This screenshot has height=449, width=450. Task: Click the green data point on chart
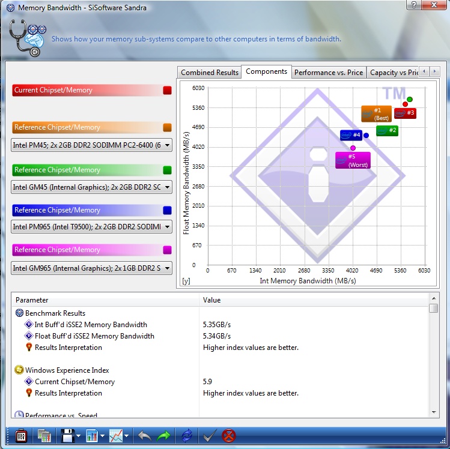(x=410, y=99)
